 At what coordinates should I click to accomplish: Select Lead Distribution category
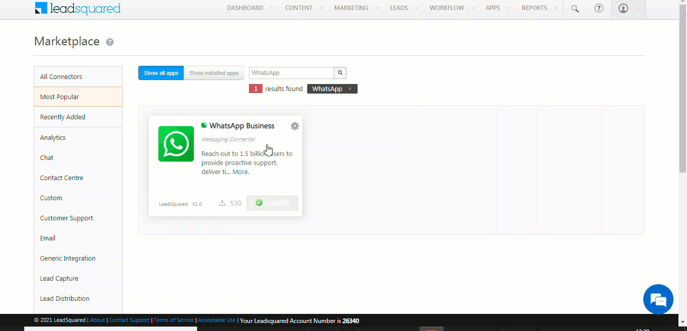click(x=78, y=298)
